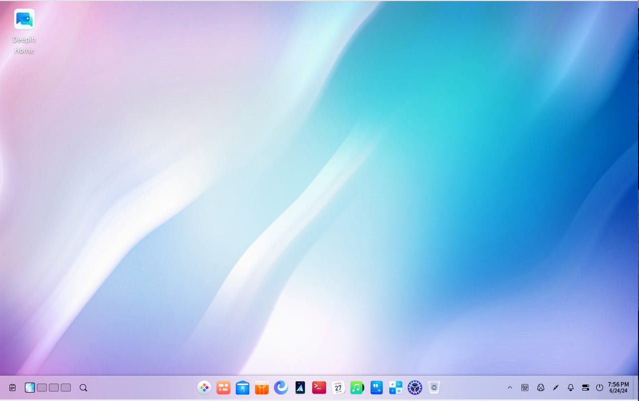The image size is (639, 401).
Task: Open notifications via the bell icon
Action: 571,388
